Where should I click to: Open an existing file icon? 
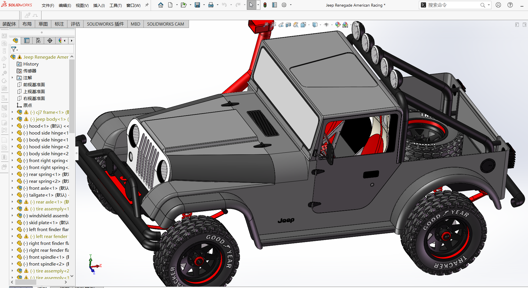[183, 5]
